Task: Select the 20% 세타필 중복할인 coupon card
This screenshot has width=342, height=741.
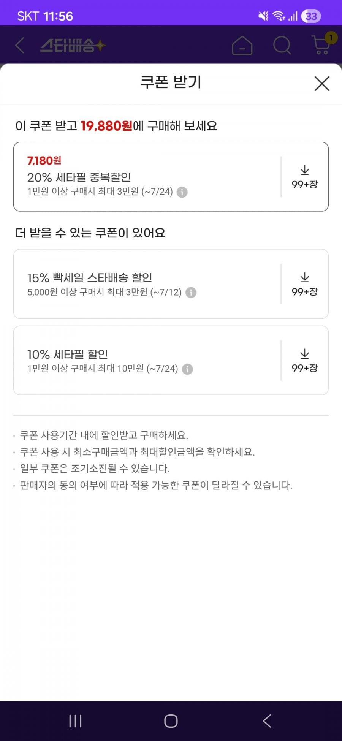Action: coord(171,177)
